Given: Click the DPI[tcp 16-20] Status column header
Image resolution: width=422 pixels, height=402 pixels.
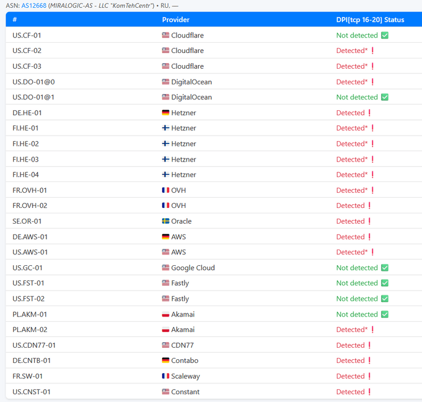Looking at the screenshot, I should tap(370, 20).
